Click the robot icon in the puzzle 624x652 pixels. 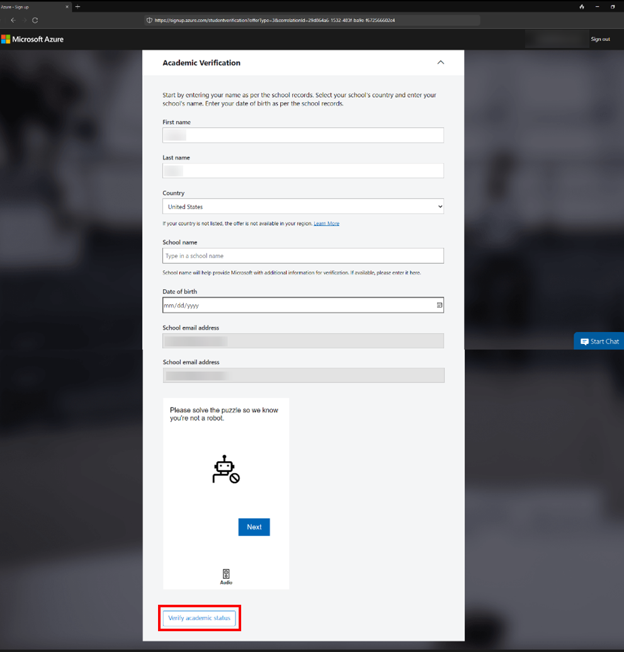pyautogui.click(x=225, y=469)
